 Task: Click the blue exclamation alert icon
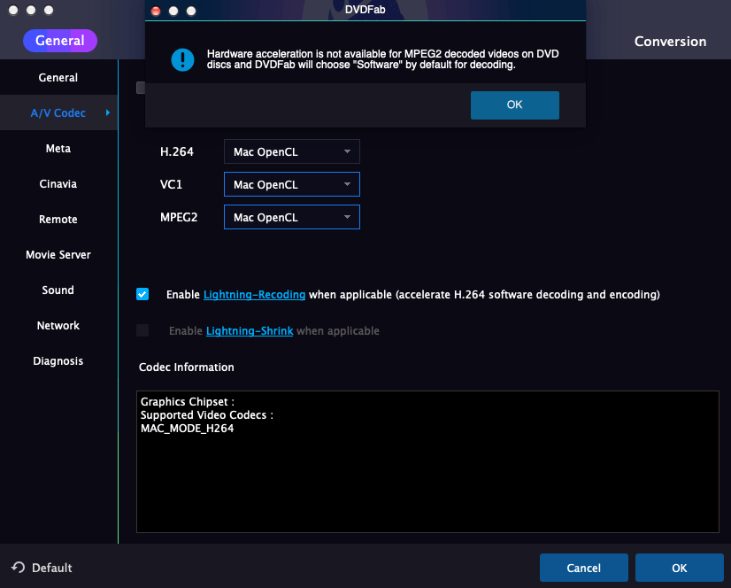[x=182, y=59]
